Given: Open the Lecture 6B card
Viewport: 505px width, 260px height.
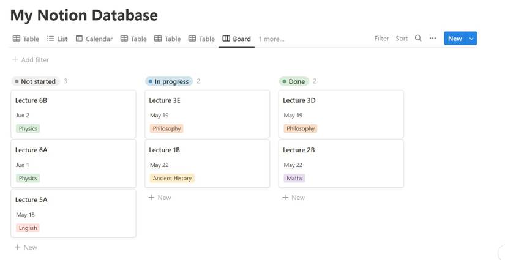Looking at the screenshot, I should coord(73,114).
